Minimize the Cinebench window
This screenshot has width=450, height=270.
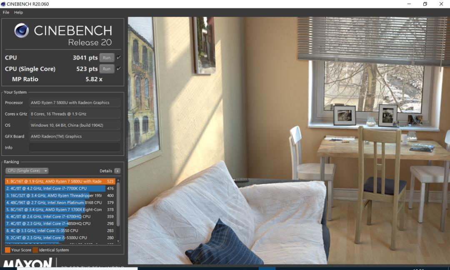click(409, 4)
